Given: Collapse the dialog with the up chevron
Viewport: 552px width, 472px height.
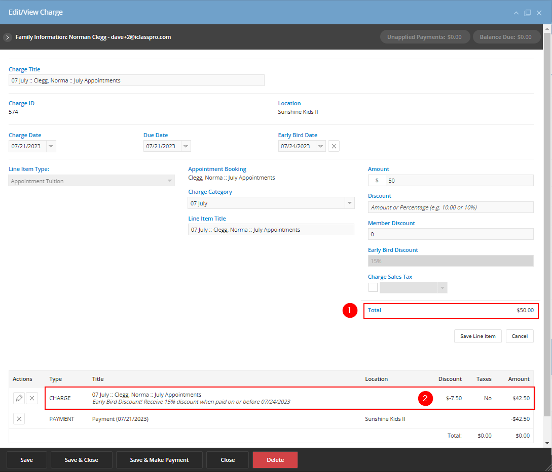Looking at the screenshot, I should (516, 13).
